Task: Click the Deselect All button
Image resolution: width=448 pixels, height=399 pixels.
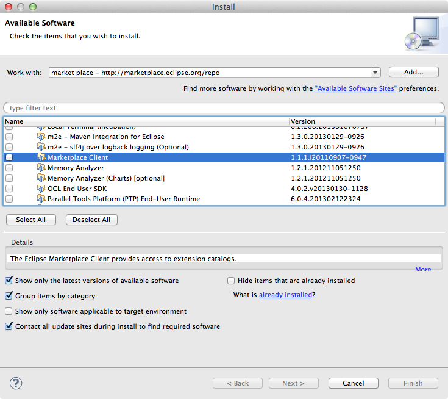Action: (91, 220)
